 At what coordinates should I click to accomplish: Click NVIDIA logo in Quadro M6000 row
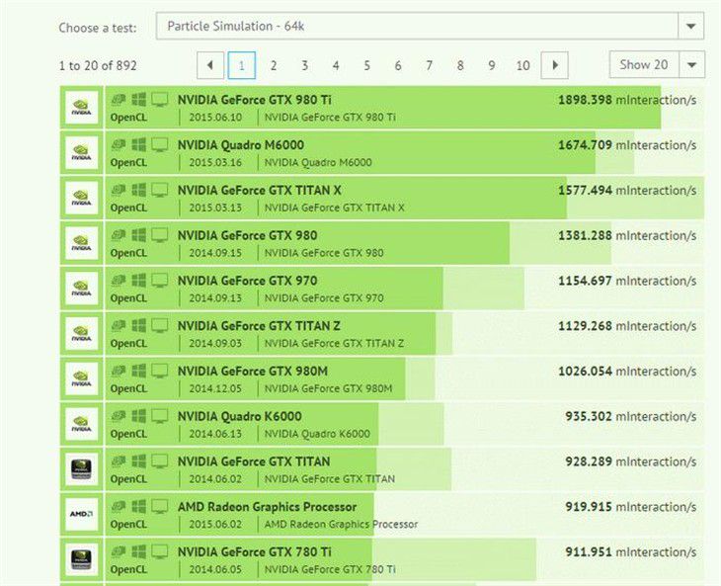pos(81,152)
